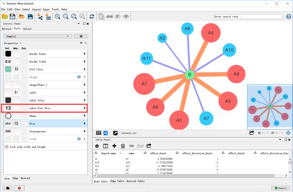This screenshot has width=293, height=192.
Task: Open the style options hamburger button
Action: pos(81,36)
